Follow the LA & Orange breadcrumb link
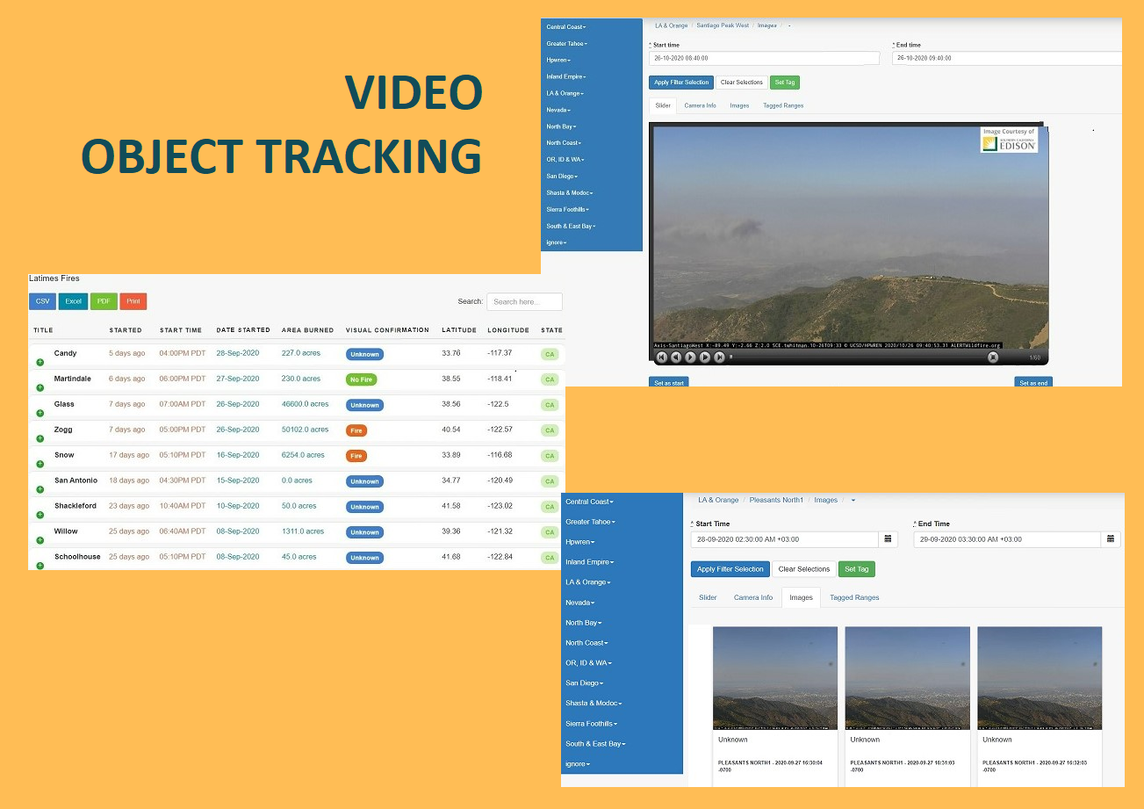 coord(671,25)
